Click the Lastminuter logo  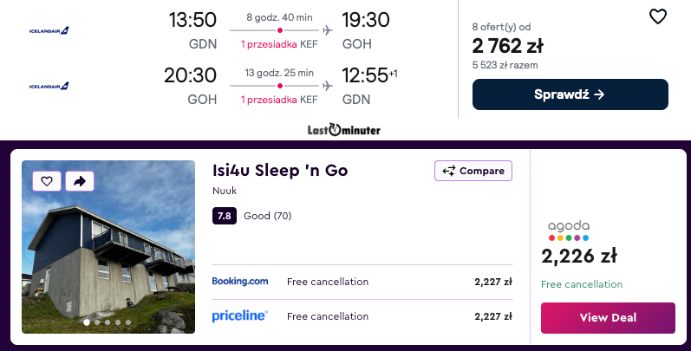(343, 130)
